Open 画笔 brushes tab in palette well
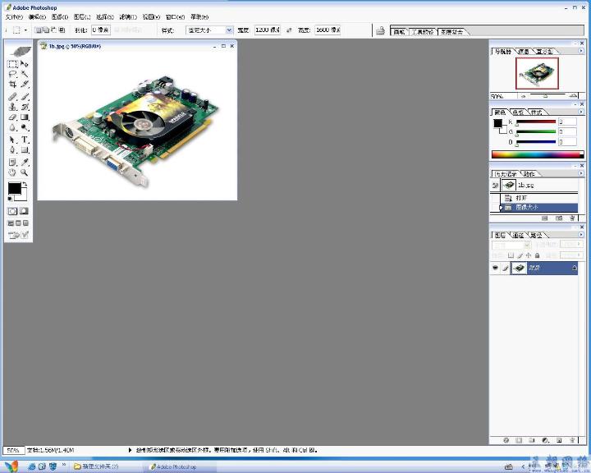 [x=399, y=32]
